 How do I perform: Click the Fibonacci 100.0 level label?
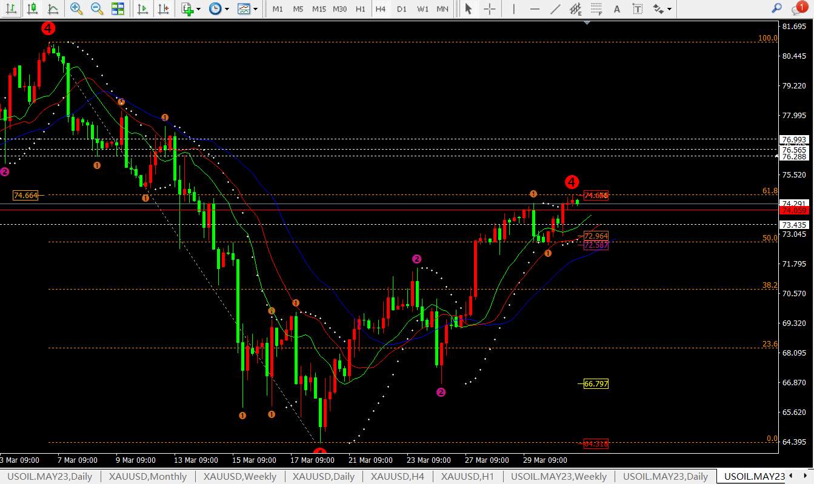[x=768, y=38]
